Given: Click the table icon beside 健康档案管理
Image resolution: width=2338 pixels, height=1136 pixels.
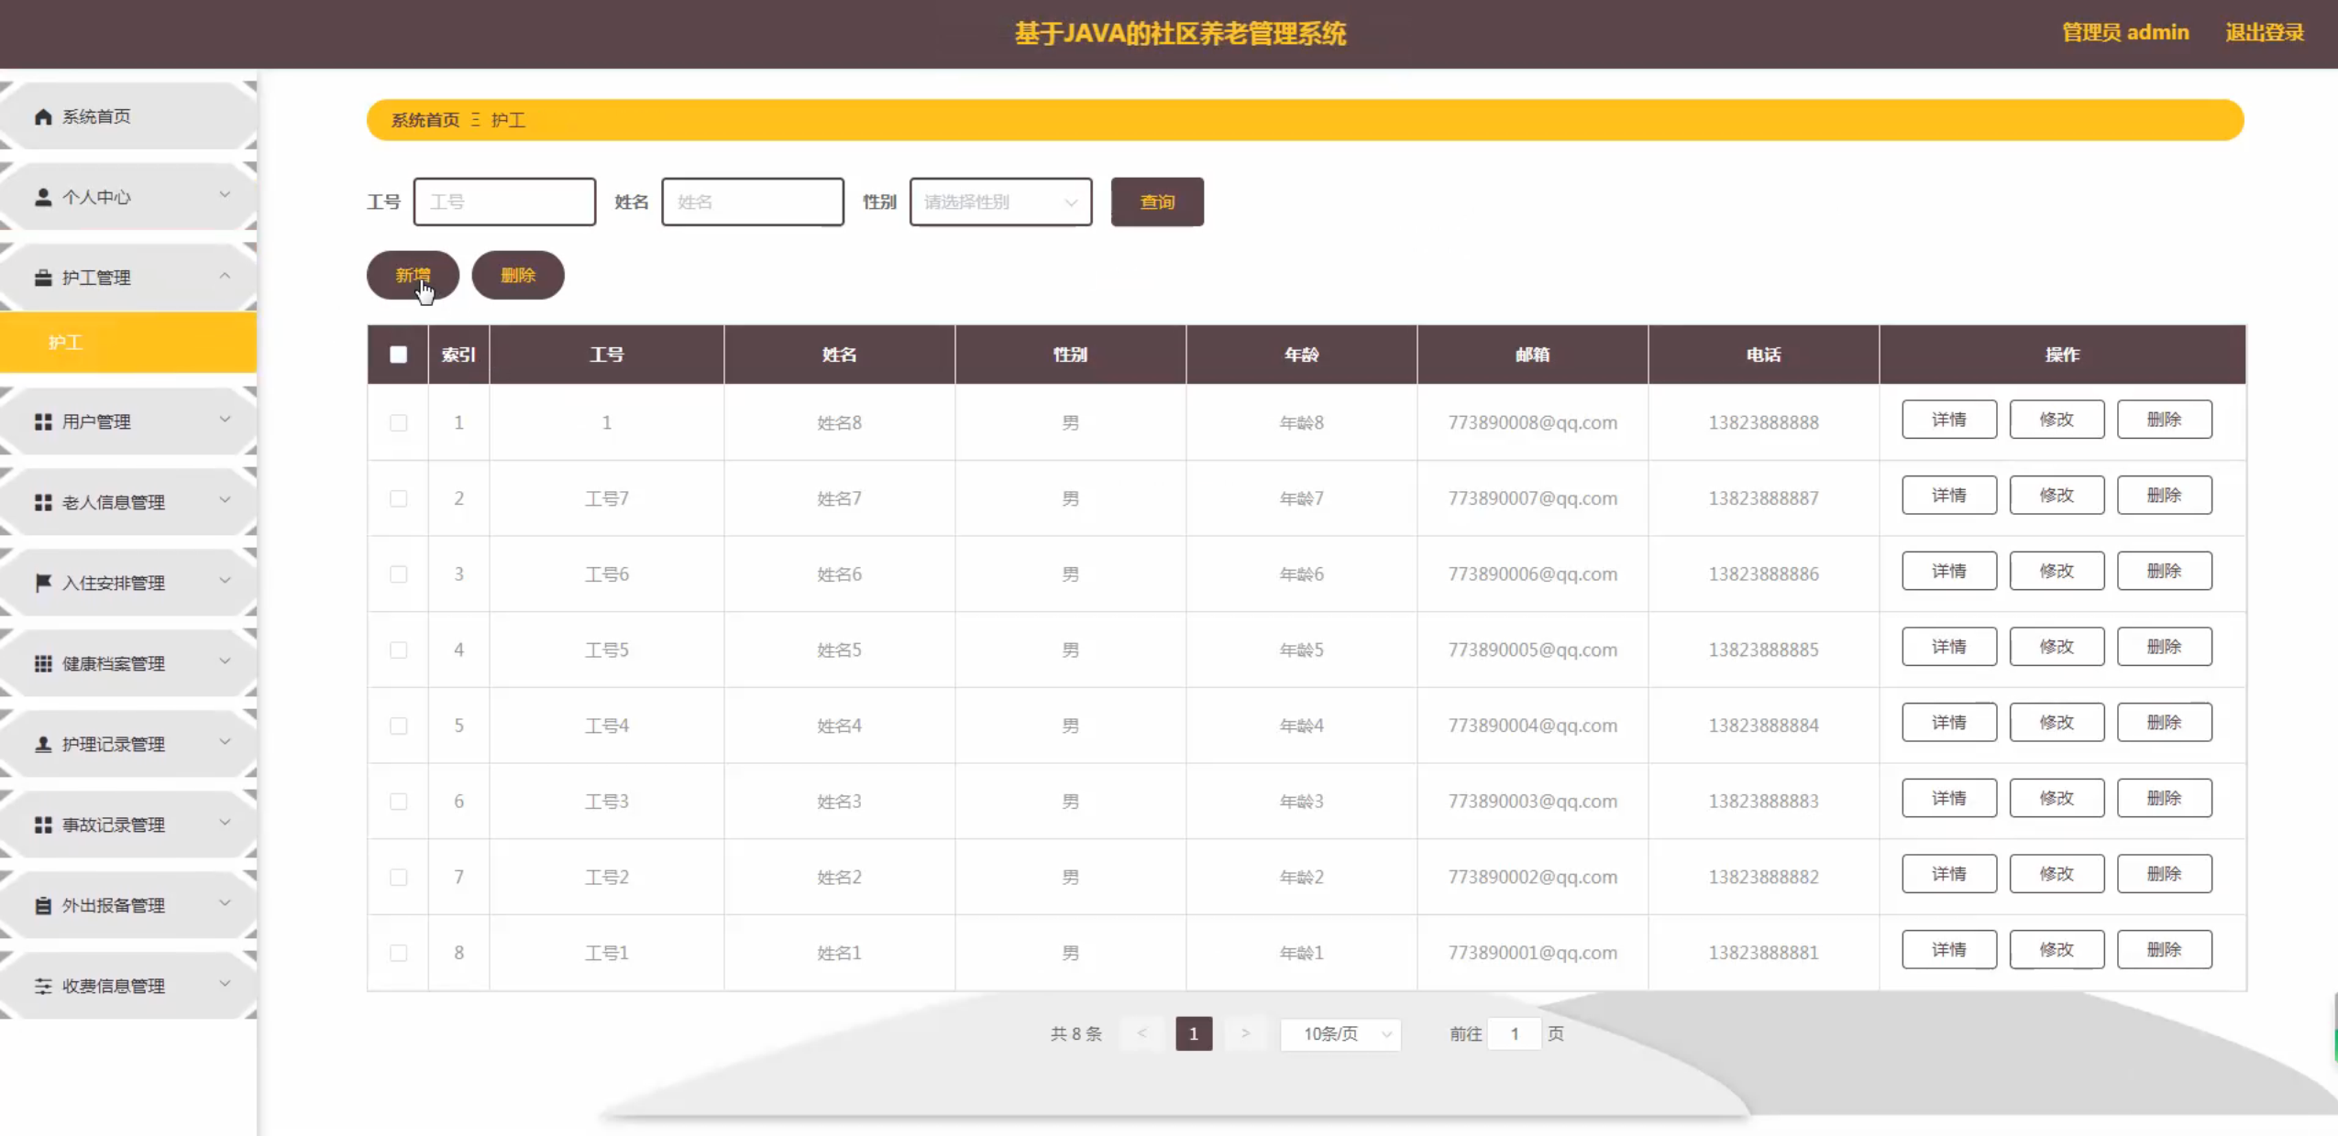Looking at the screenshot, I should [43, 663].
